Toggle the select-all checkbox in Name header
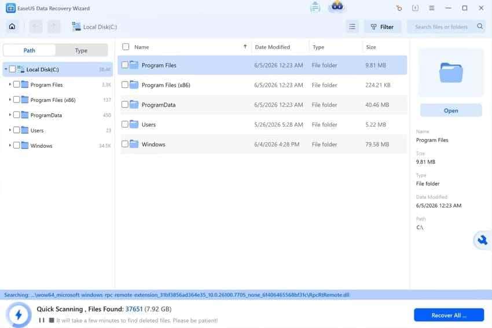 (126, 47)
